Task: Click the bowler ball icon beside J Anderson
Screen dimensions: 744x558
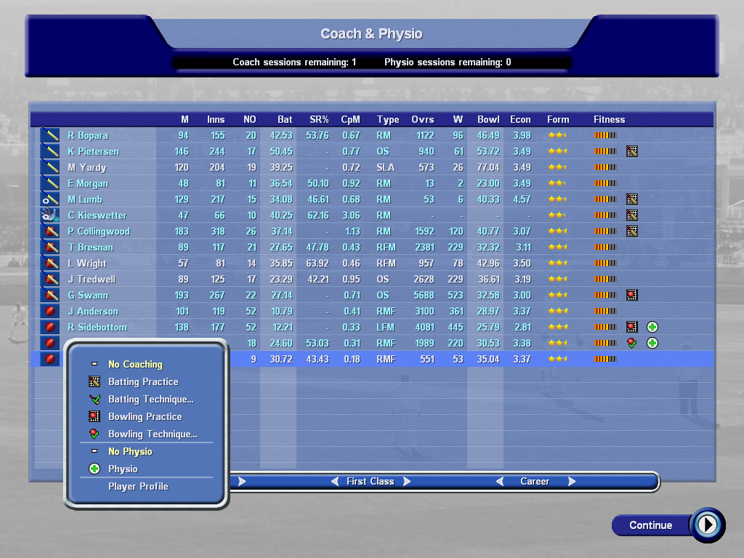Action: point(50,311)
